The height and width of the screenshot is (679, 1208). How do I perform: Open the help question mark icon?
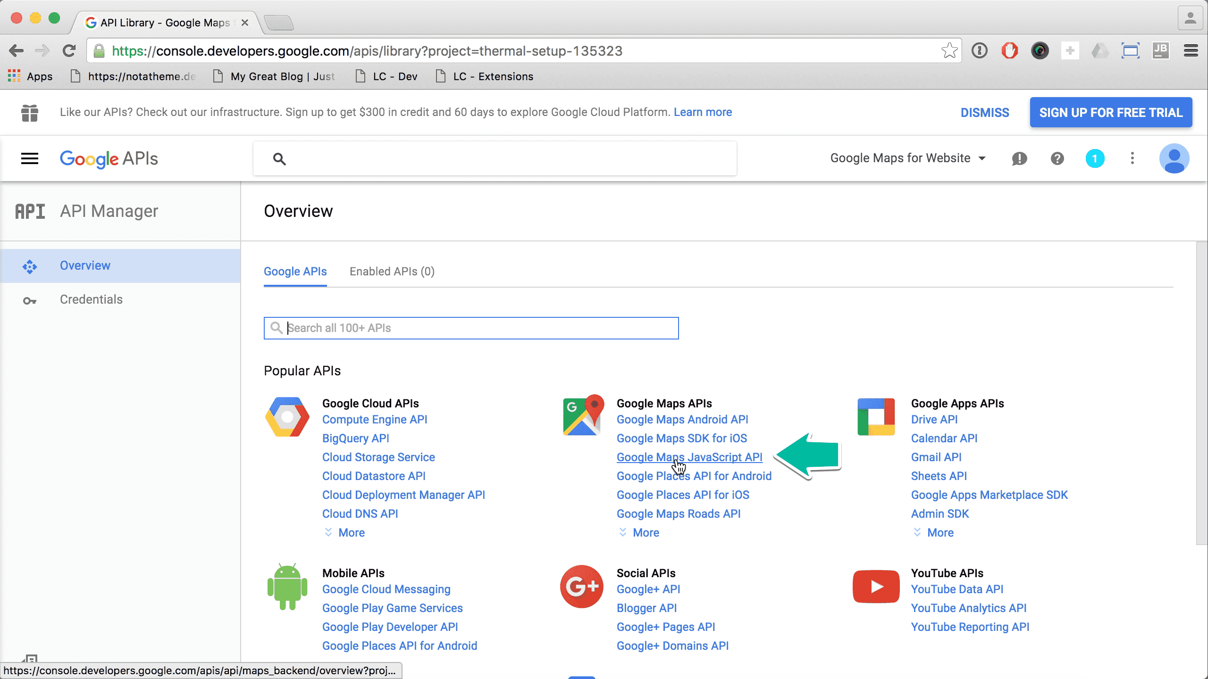point(1057,158)
